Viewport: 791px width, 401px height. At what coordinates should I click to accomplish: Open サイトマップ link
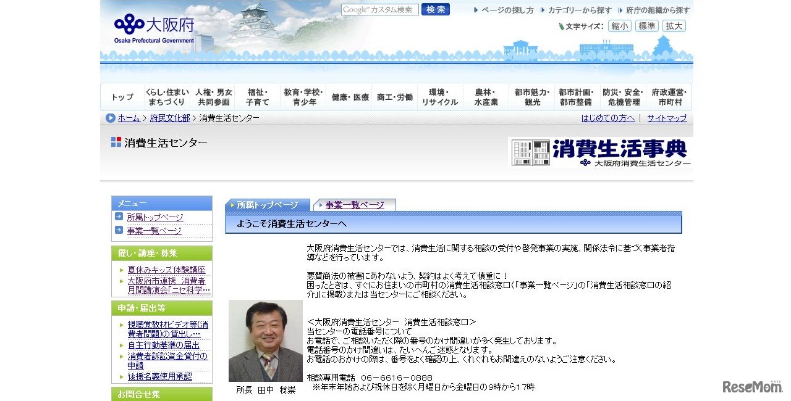point(667,118)
